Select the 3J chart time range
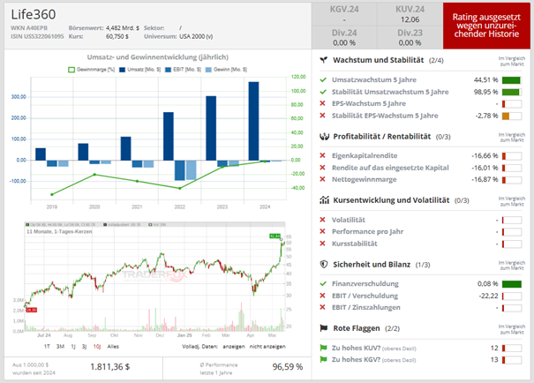Image resolution: width=534 pixels, height=383 pixels. pyautogui.click(x=84, y=347)
